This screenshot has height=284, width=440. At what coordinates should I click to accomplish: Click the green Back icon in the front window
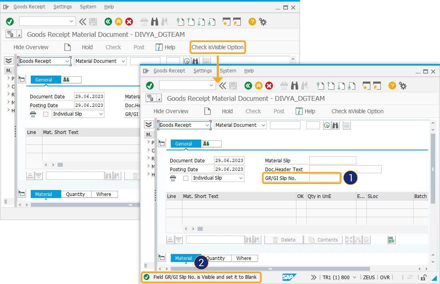(248, 86)
